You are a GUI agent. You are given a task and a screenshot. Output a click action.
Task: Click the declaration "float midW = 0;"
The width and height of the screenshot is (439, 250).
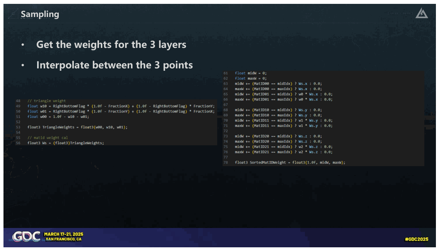251,73
